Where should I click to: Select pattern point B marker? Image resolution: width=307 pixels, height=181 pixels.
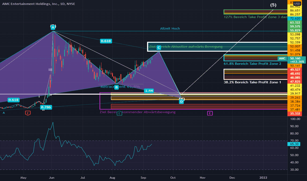117,87
